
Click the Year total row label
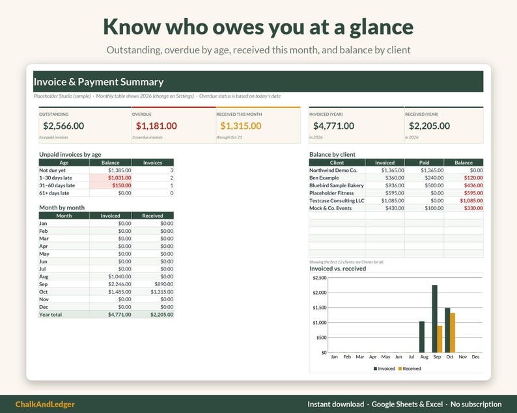tap(50, 315)
